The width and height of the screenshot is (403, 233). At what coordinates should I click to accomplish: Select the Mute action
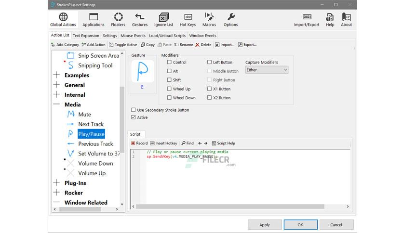[x=84, y=114]
